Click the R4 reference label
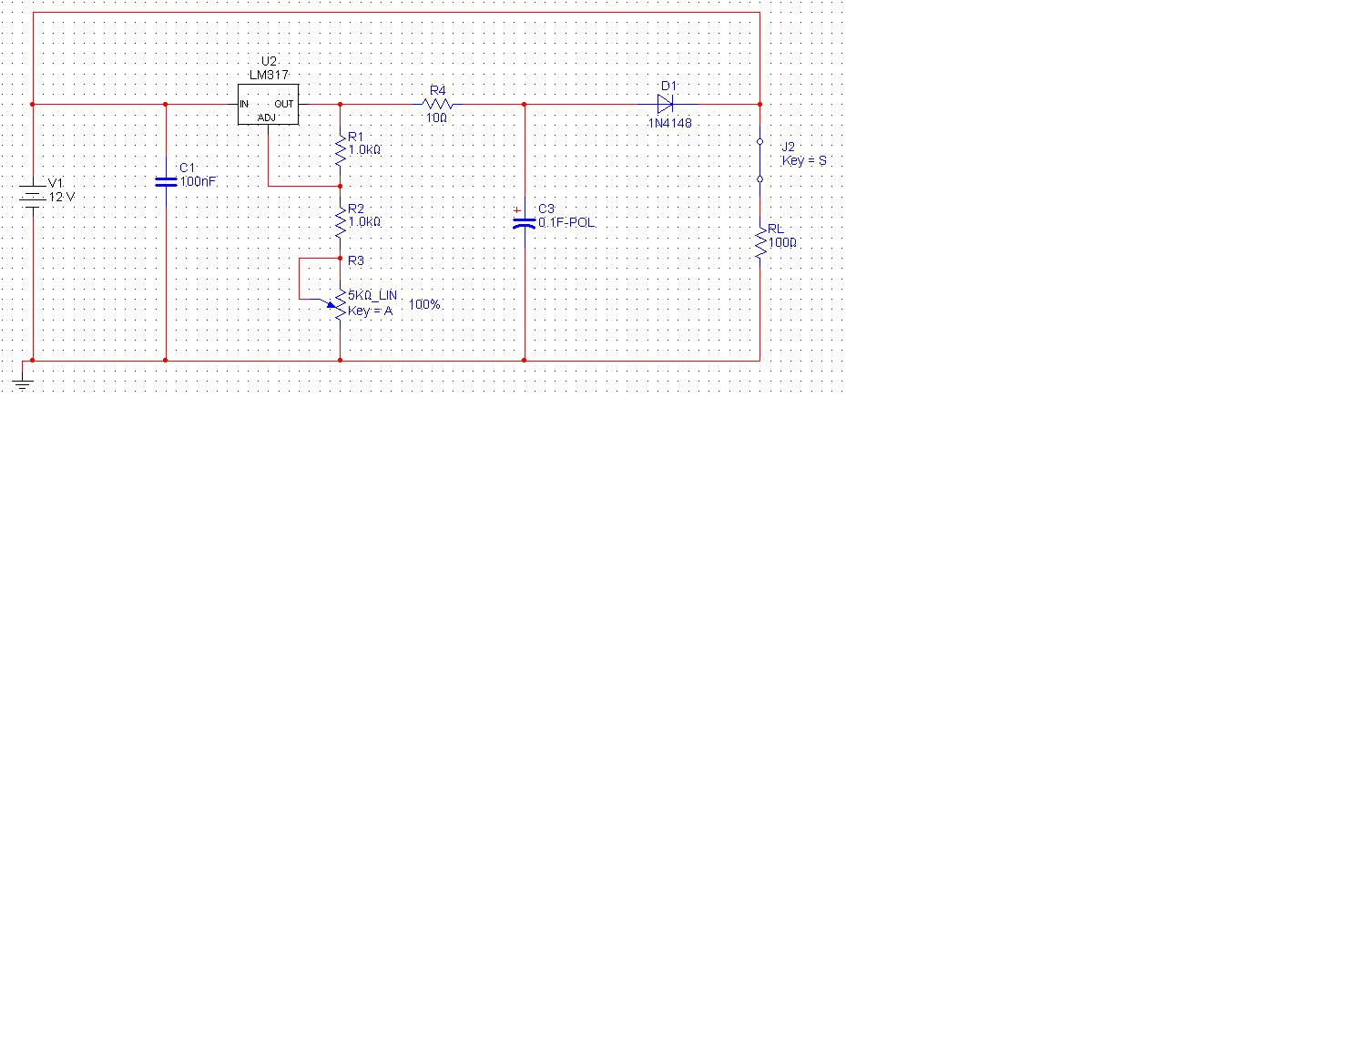This screenshot has height=1040, width=1366. 438,90
